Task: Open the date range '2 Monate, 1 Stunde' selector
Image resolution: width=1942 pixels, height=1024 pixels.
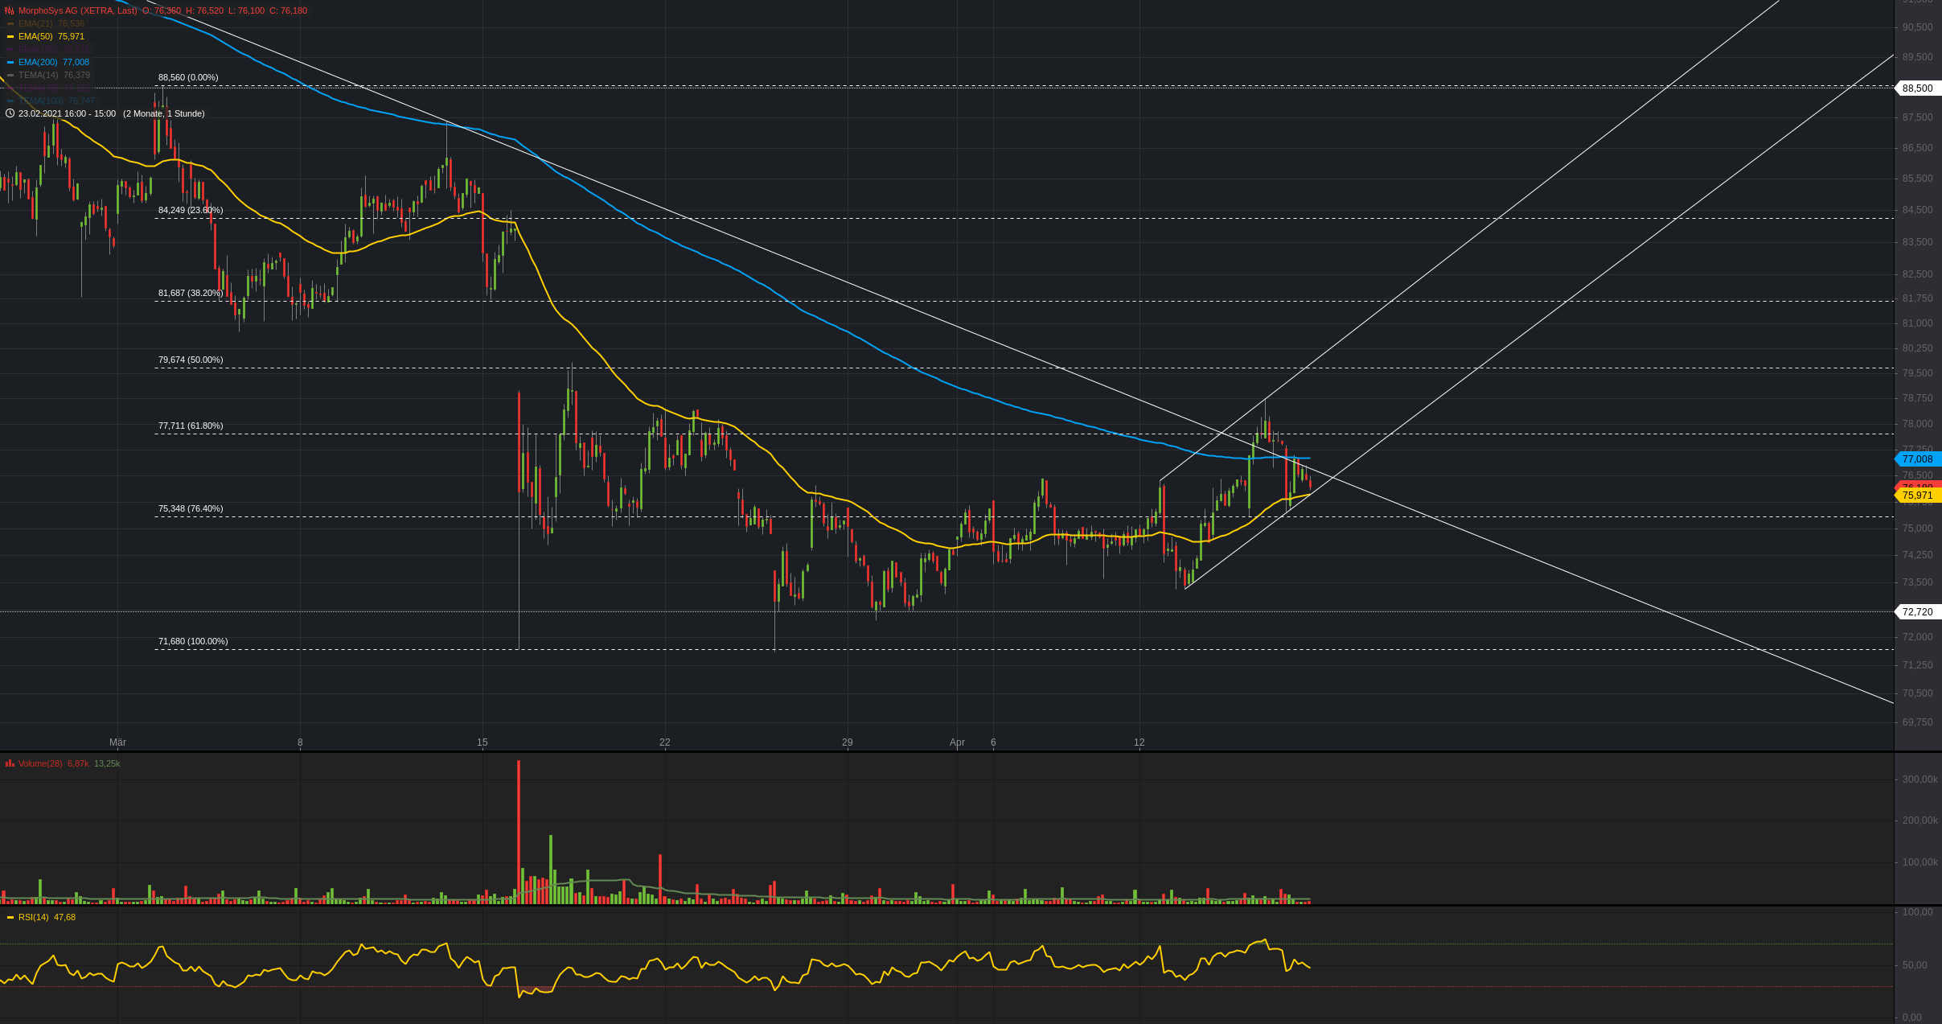Action: click(163, 113)
